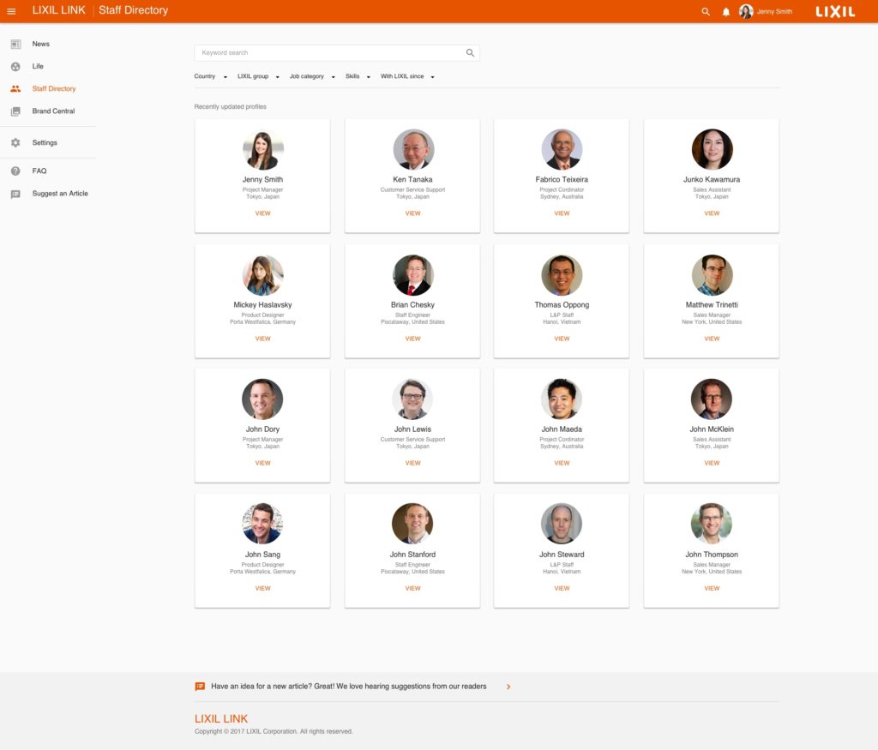Click Junko Kawamura's profile photo
878x750 pixels.
[x=712, y=149]
